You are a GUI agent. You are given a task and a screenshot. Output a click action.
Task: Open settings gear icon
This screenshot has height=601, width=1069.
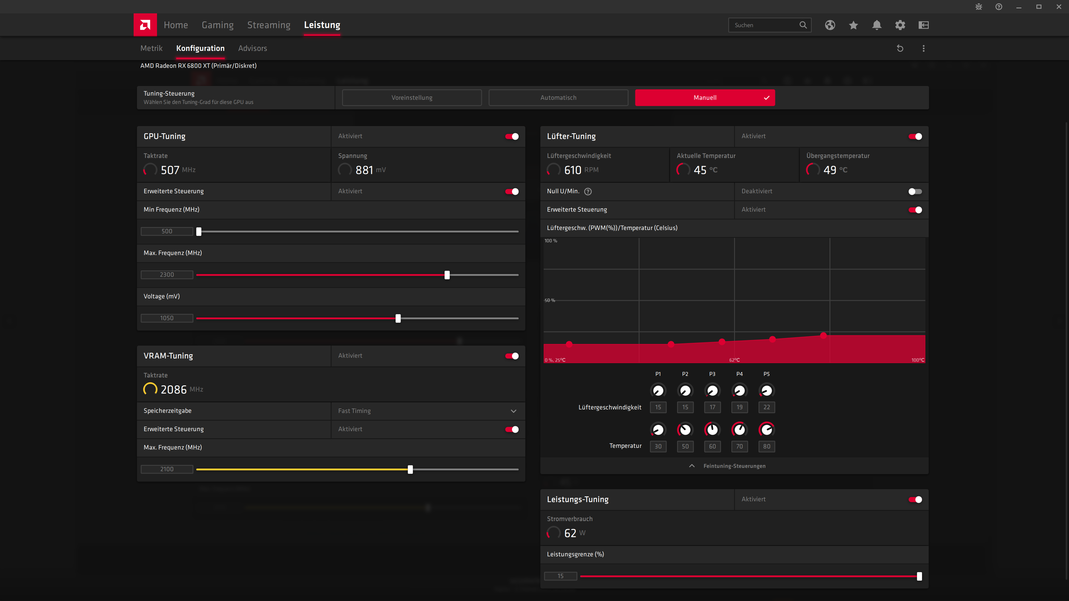coord(900,25)
